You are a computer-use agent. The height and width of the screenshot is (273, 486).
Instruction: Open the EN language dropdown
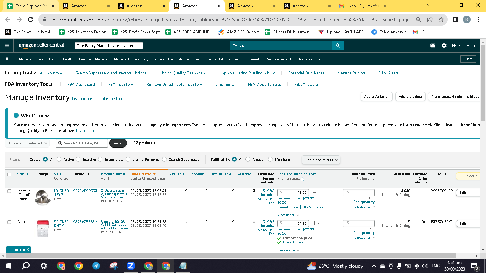tap(456, 45)
